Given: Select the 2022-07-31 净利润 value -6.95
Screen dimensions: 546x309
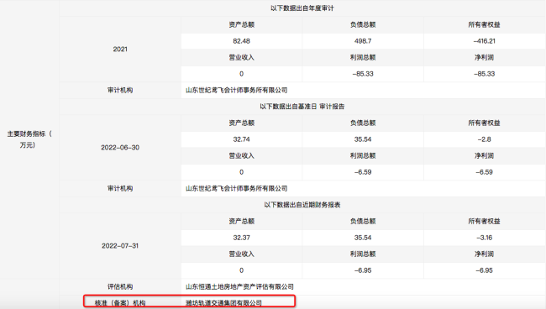Looking at the screenshot, I should 484,270.
